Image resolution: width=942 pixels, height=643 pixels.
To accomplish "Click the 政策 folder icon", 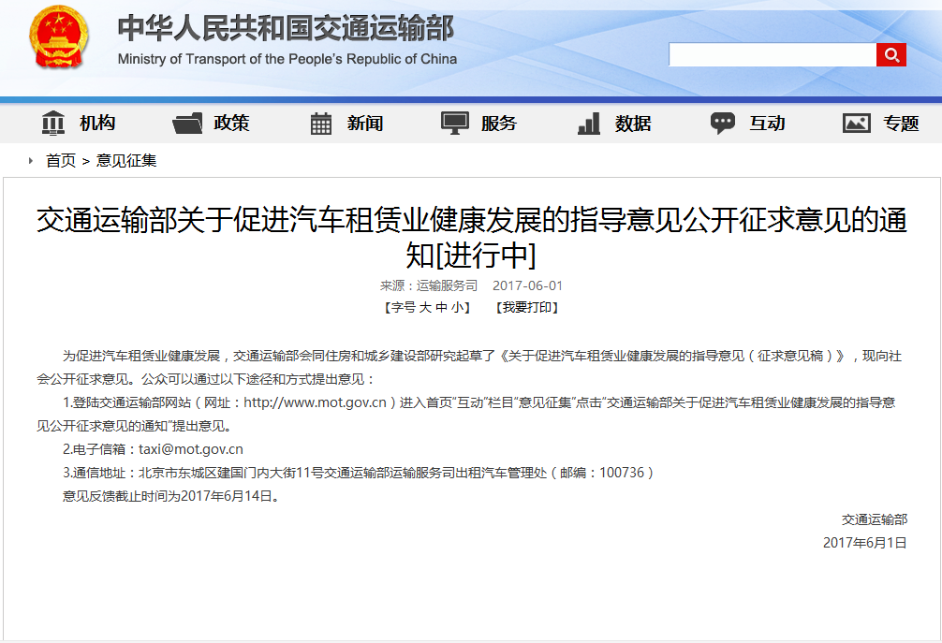I will [x=187, y=123].
